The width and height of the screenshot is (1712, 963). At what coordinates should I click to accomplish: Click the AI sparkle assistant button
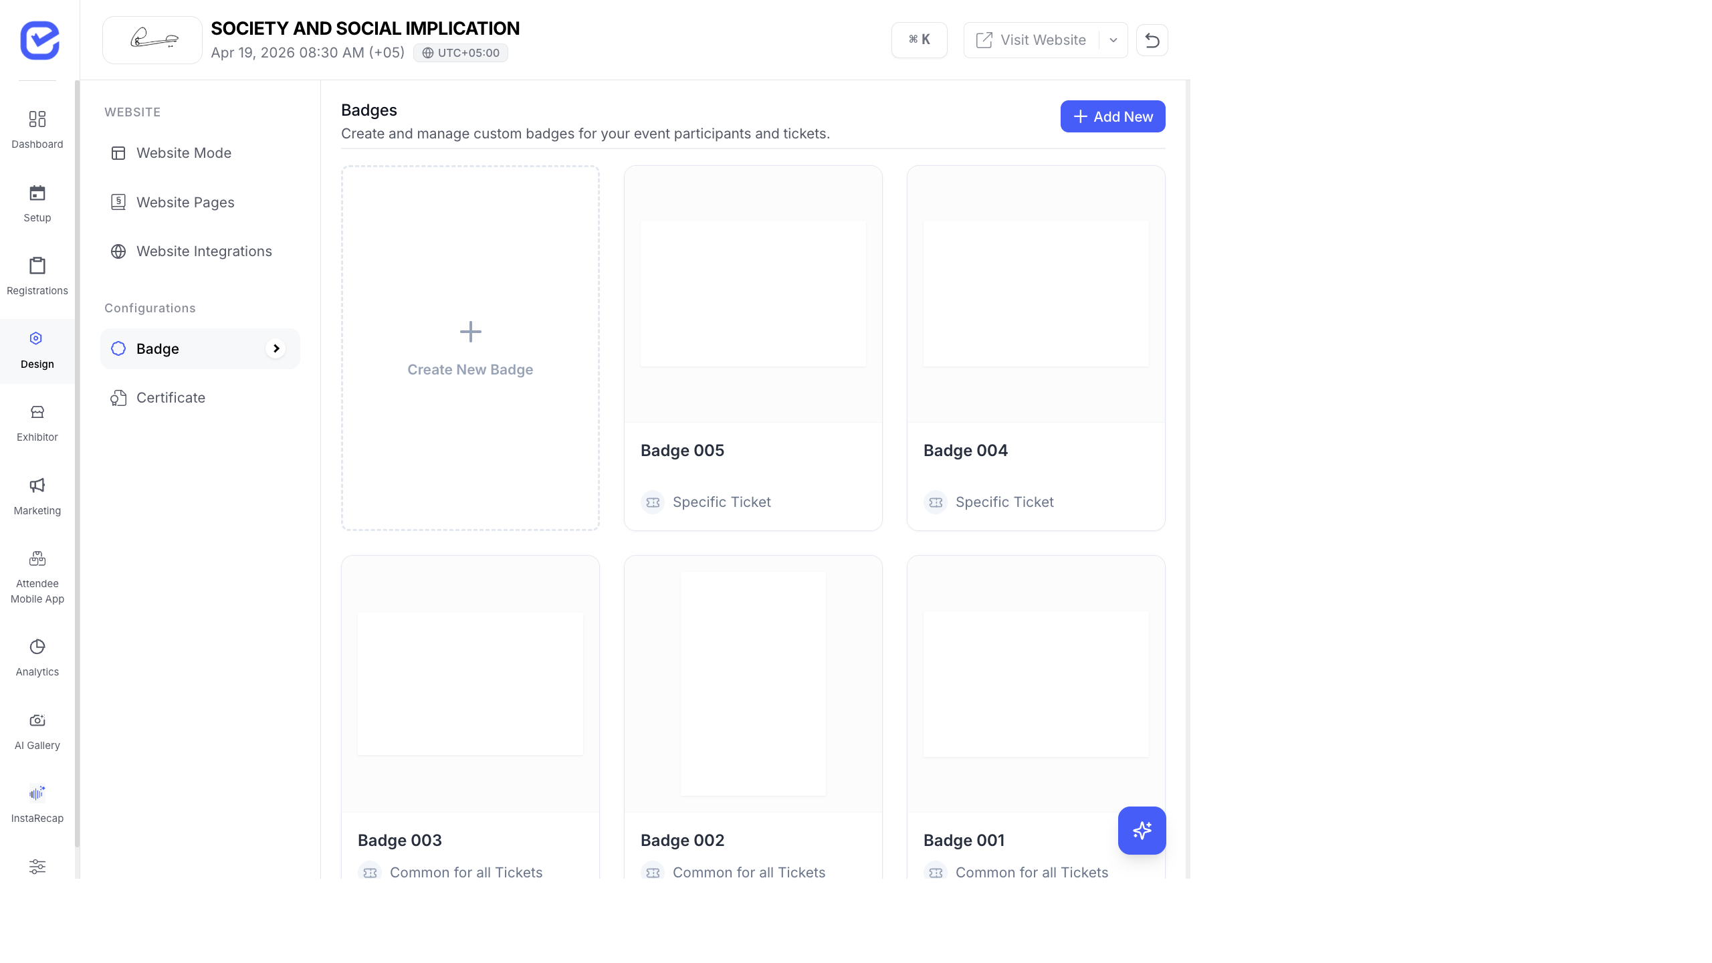[1142, 831]
